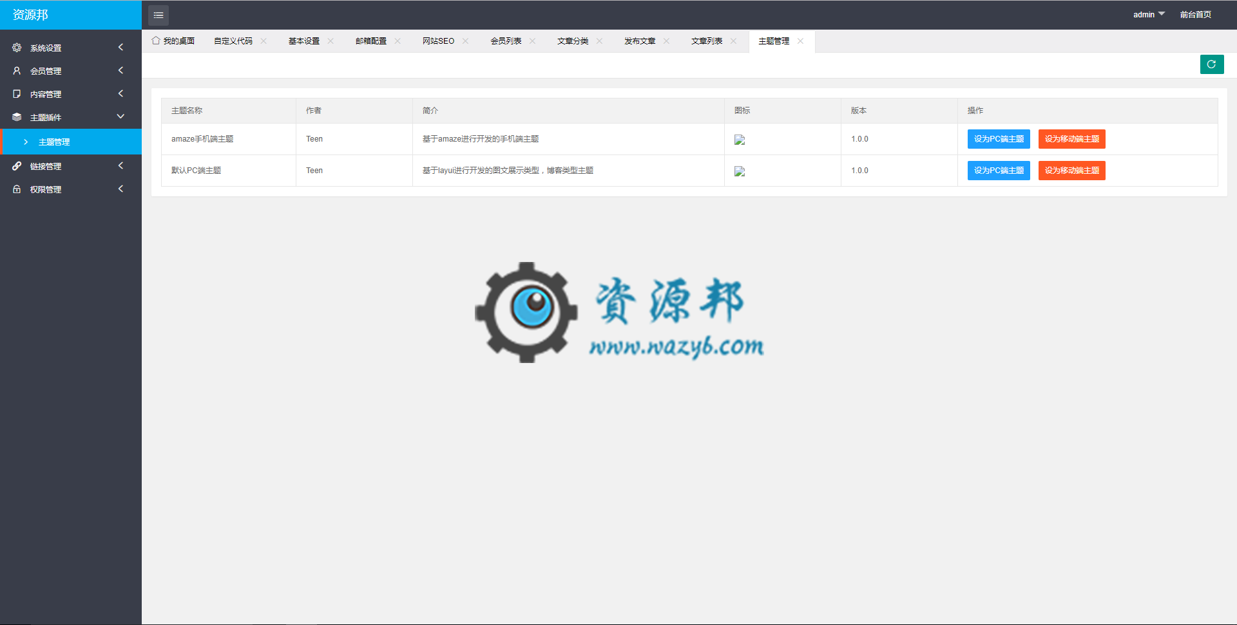The width and height of the screenshot is (1237, 625).
Task: Click the Teen author in amaze row
Action: [x=314, y=139]
